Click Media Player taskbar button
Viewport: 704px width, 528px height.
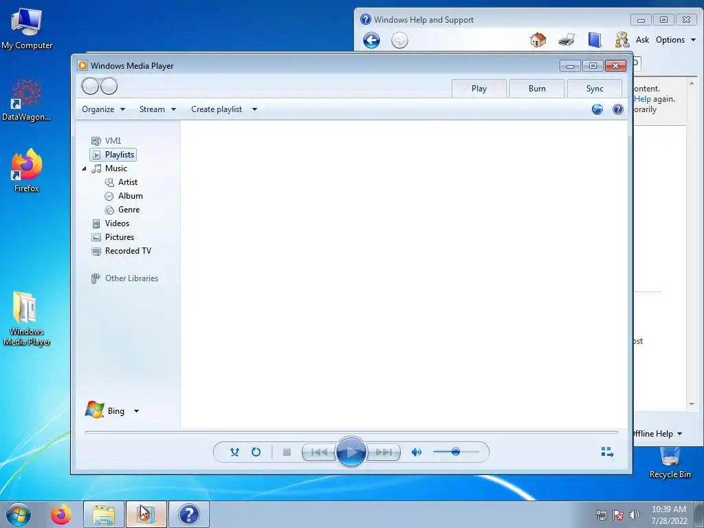(146, 514)
